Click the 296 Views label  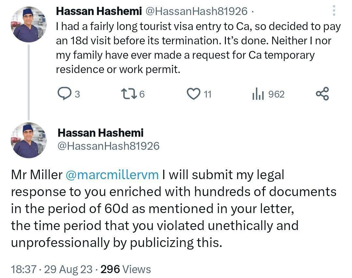[126, 269]
